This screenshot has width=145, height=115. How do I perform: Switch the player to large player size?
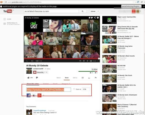tap(95, 61)
